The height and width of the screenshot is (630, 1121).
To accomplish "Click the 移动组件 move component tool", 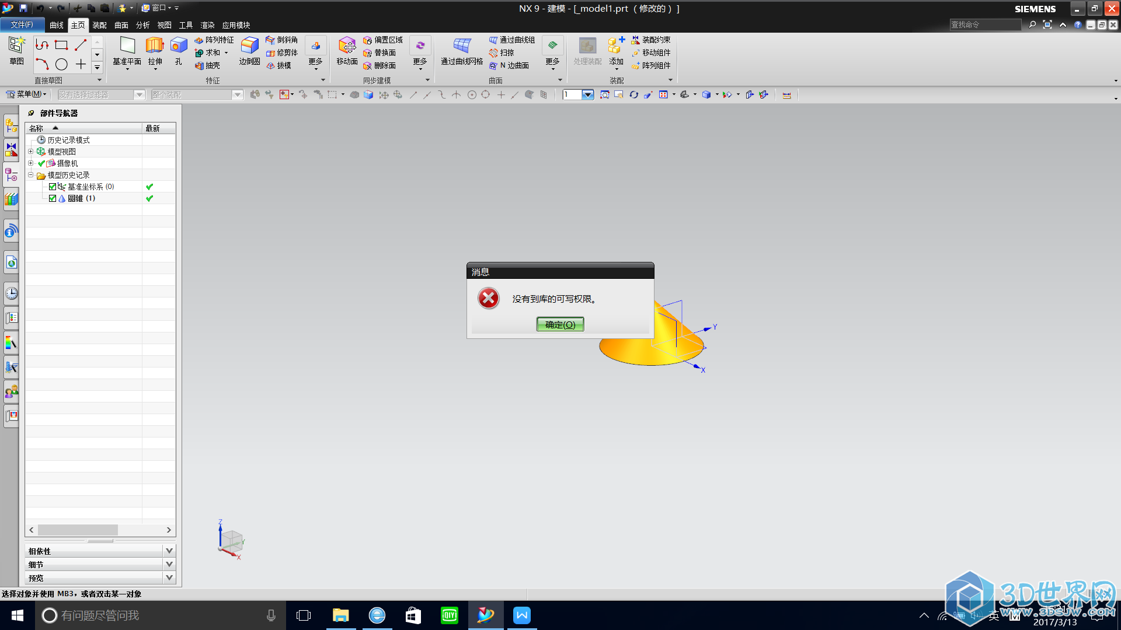I will (x=651, y=52).
